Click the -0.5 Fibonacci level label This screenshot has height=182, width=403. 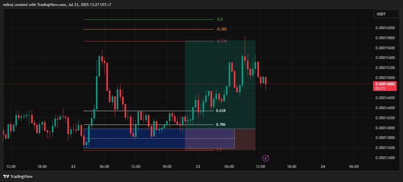[220, 19]
